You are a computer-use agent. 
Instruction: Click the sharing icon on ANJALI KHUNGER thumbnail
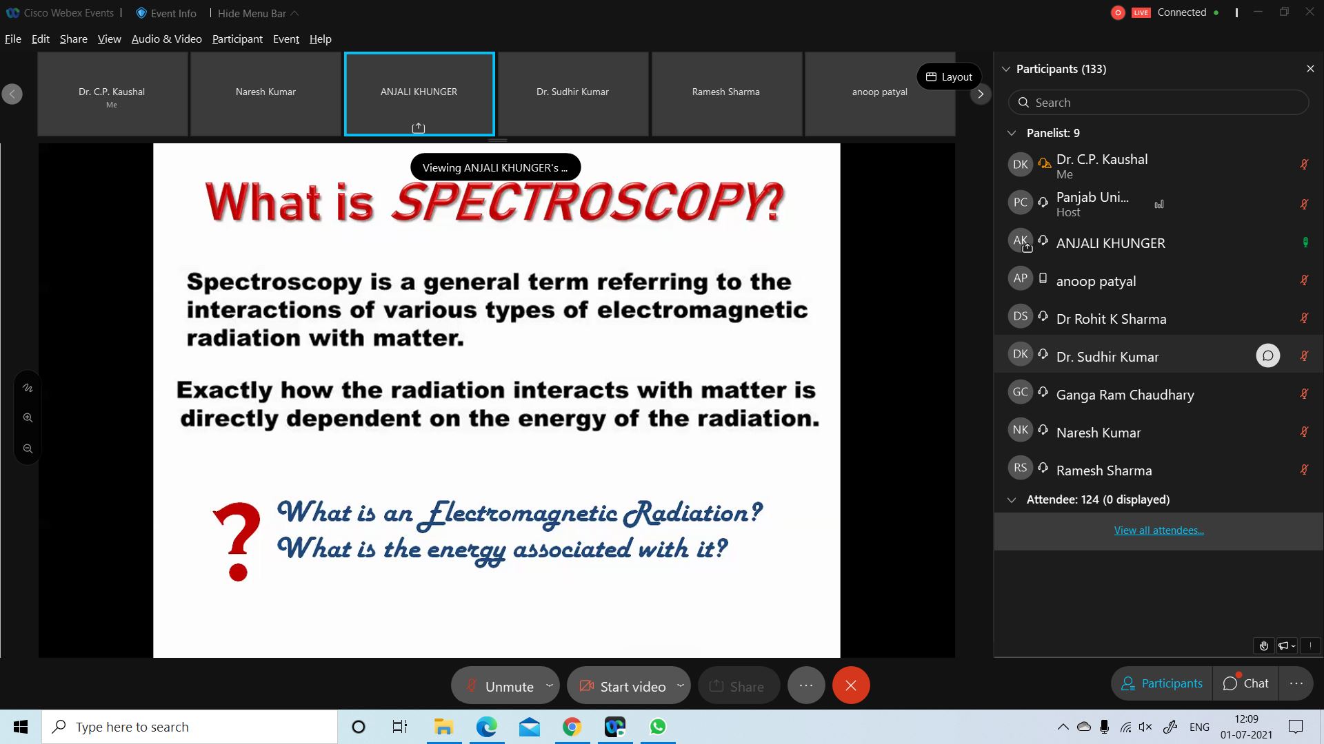pyautogui.click(x=419, y=127)
